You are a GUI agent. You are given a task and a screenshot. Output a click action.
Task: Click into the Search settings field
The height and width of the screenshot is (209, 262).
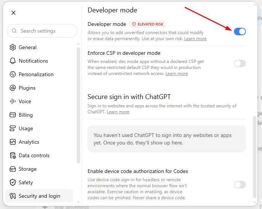[x=42, y=31]
